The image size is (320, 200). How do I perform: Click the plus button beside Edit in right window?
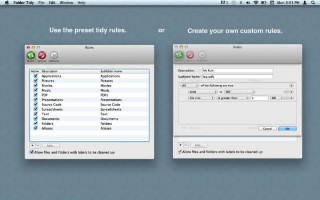pyautogui.click(x=180, y=145)
